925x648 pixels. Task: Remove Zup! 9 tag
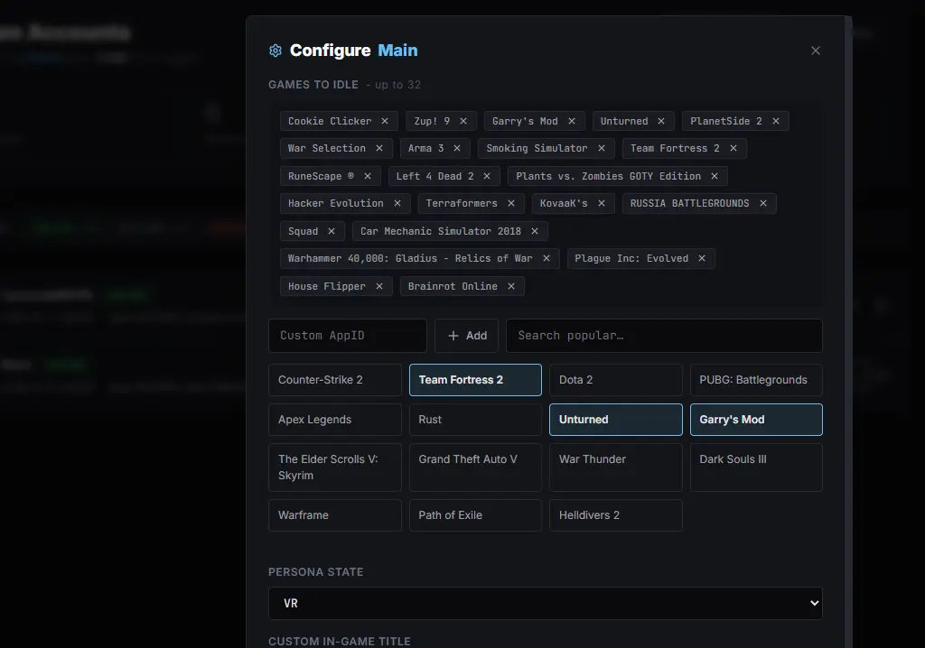(463, 121)
